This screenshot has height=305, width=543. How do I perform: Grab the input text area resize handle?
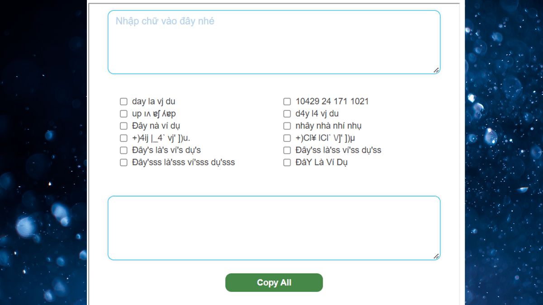tap(436, 70)
